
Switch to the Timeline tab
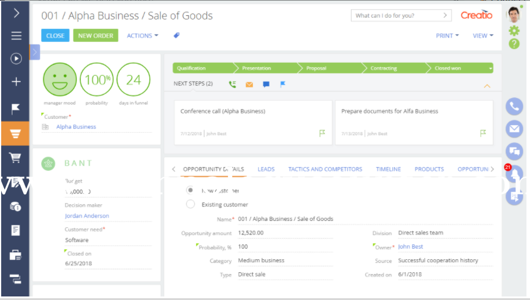(x=388, y=169)
